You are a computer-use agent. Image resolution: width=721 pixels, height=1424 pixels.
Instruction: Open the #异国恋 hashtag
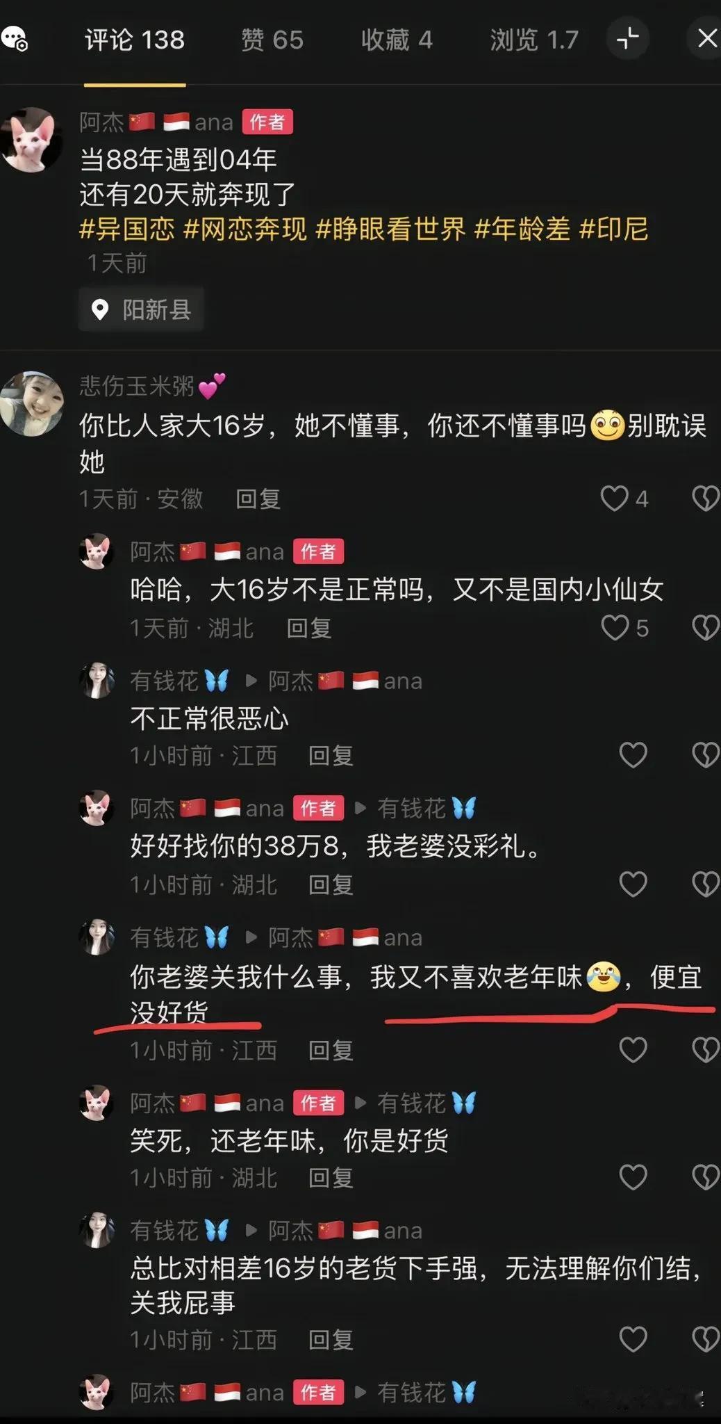[127, 229]
